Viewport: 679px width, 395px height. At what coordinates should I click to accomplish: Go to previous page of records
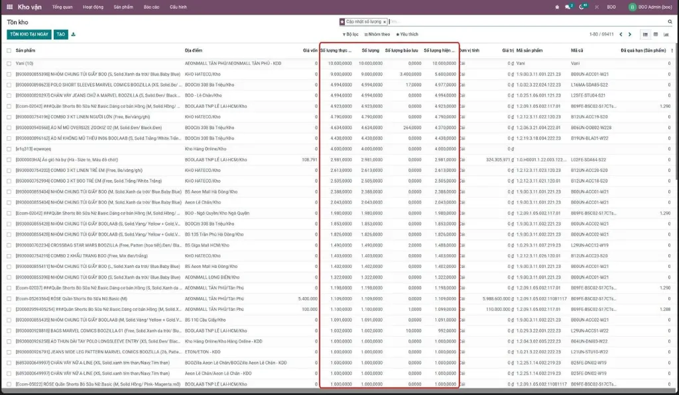(621, 34)
